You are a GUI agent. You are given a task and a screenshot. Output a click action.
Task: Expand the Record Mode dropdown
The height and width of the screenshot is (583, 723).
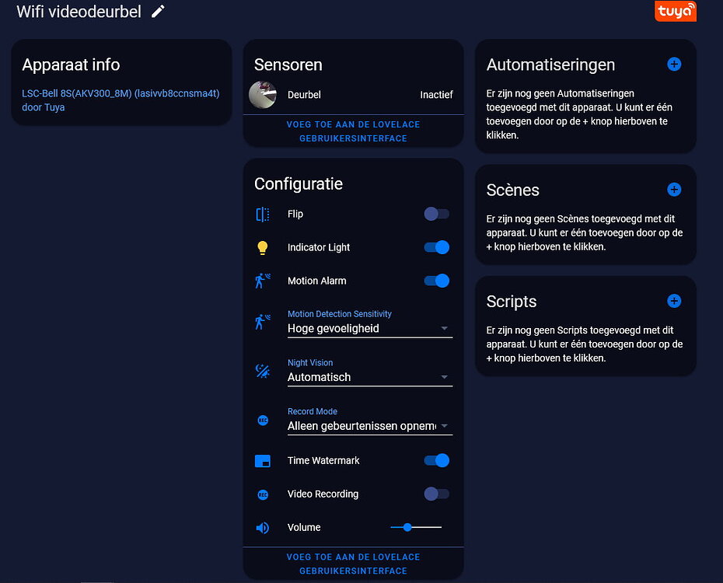point(445,426)
